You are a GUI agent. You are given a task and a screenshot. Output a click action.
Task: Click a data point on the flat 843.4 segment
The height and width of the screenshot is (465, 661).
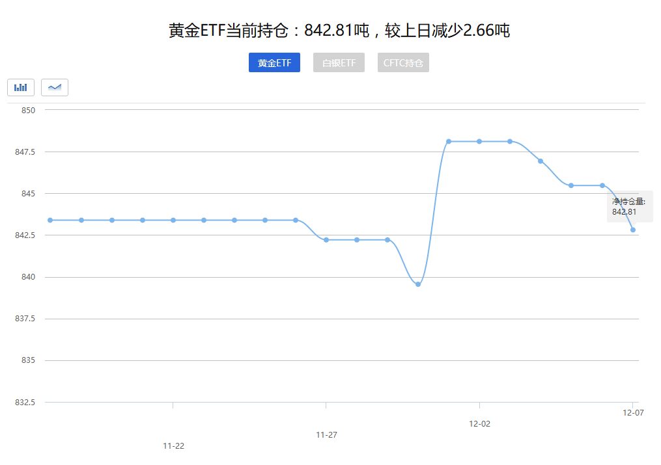tap(173, 220)
